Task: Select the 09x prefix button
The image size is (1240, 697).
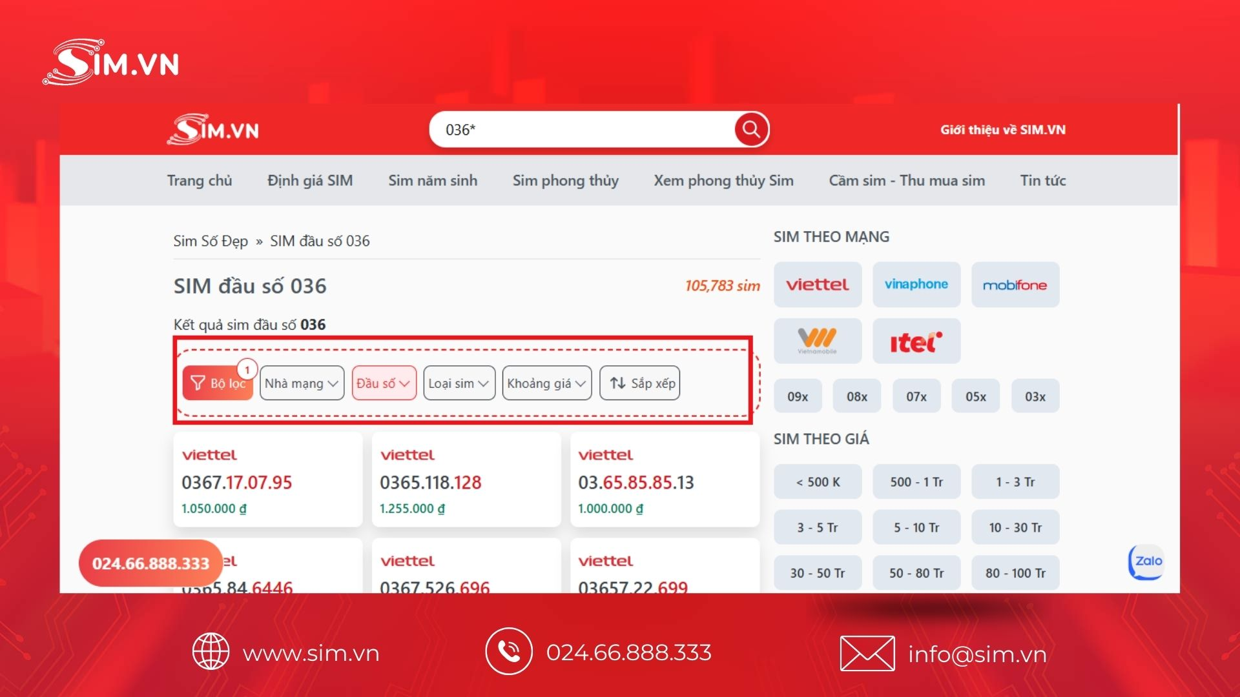Action: point(798,396)
